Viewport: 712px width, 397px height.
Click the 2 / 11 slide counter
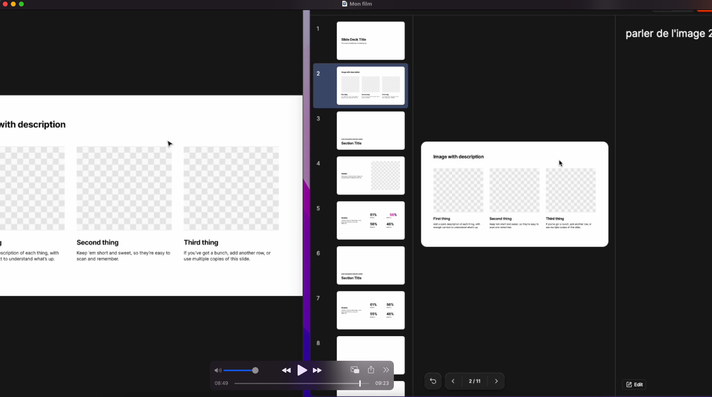tap(474, 381)
